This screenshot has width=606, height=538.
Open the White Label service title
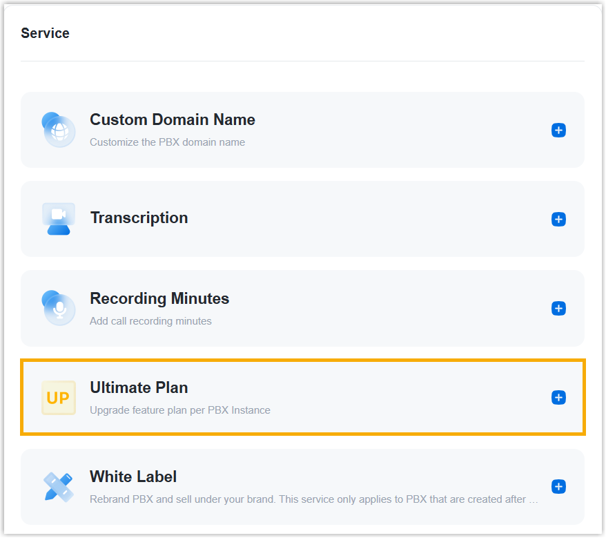[x=133, y=477]
